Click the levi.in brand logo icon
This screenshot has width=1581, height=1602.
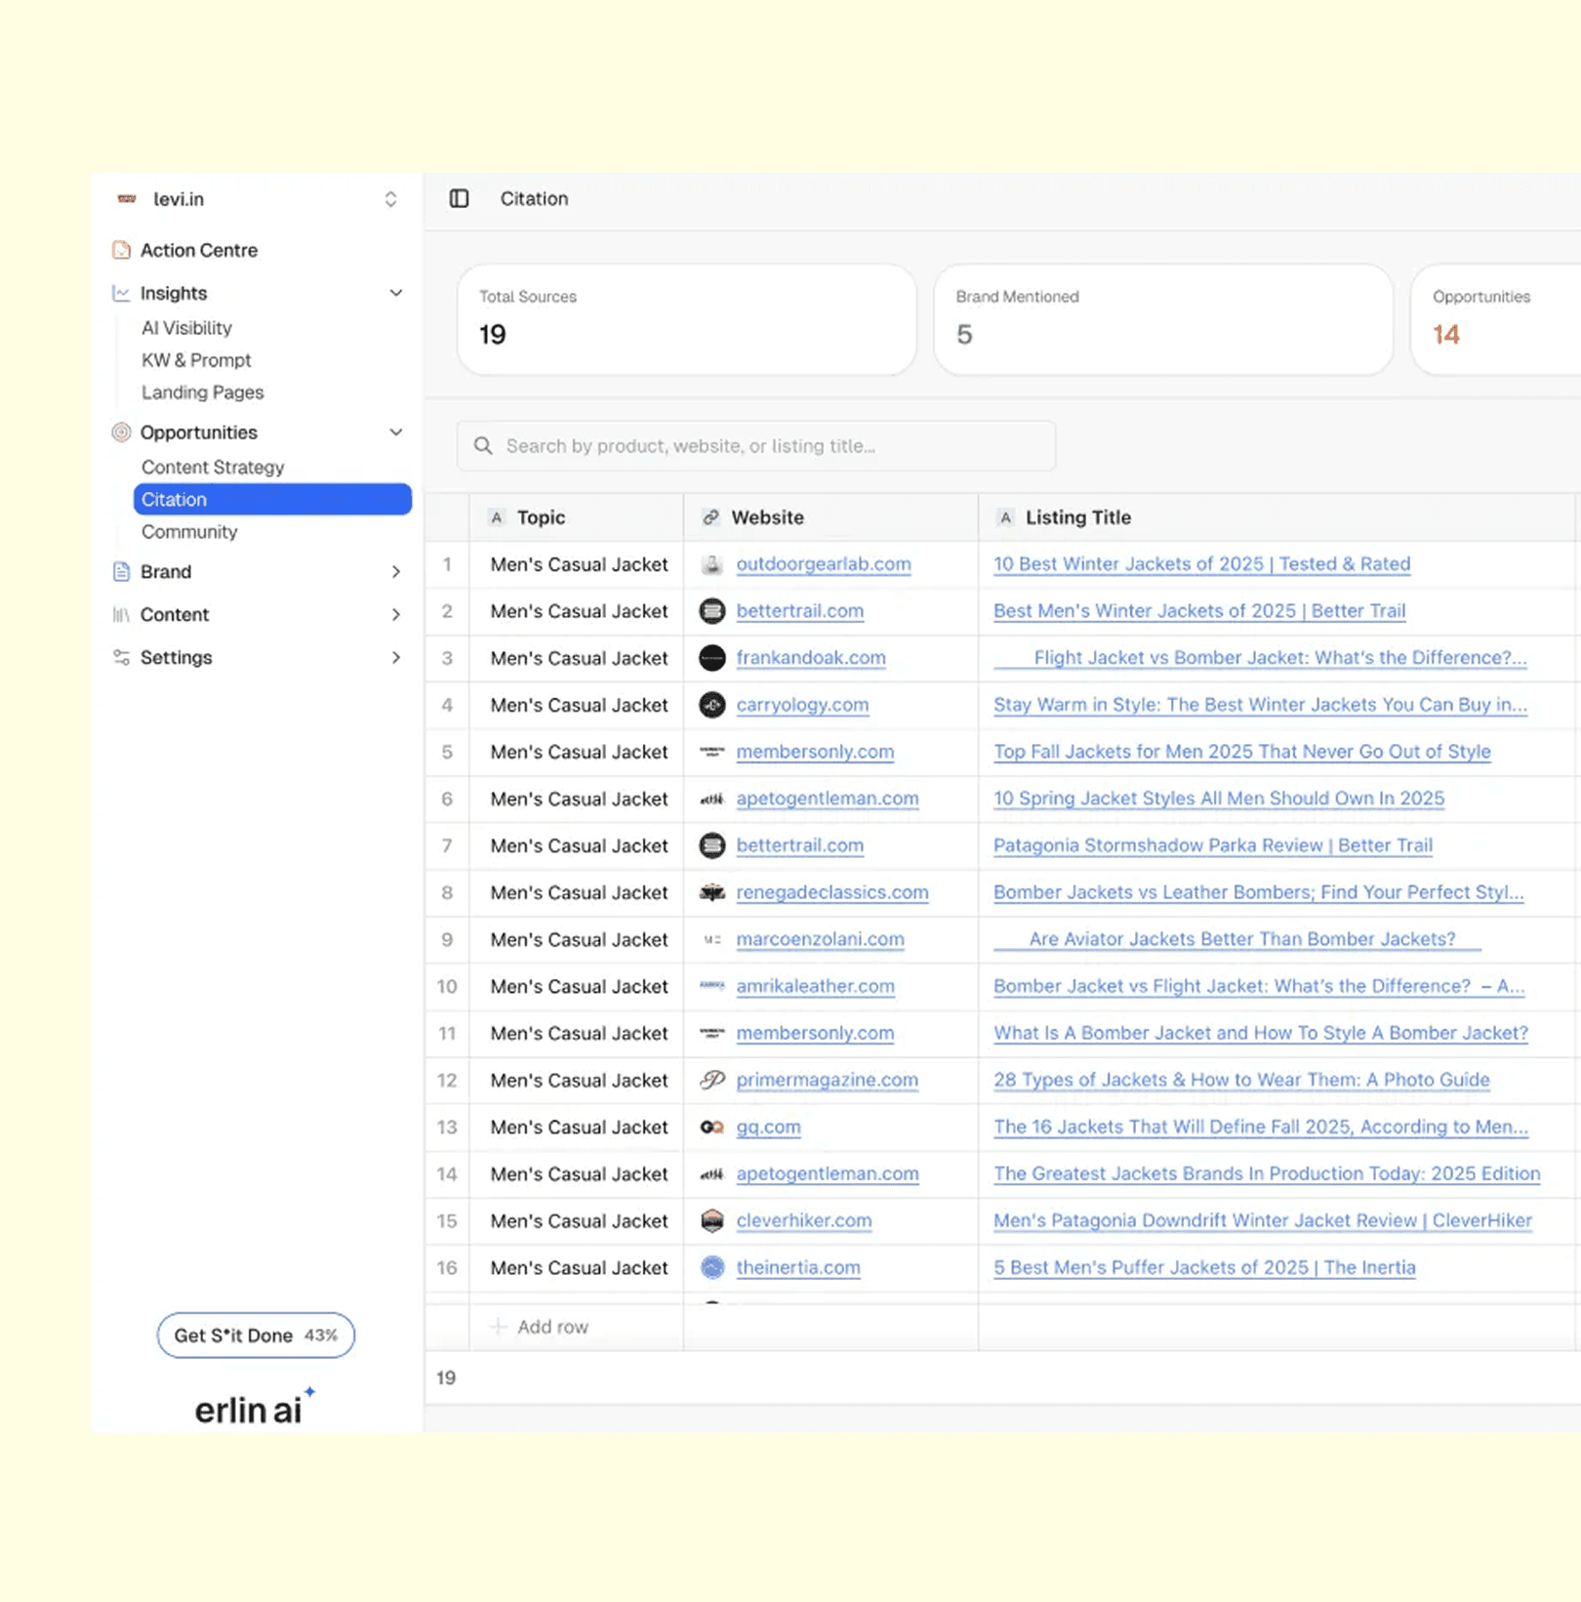pos(127,199)
